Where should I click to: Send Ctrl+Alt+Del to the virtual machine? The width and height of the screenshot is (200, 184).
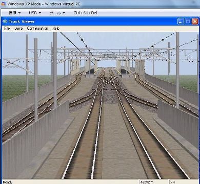(85, 13)
